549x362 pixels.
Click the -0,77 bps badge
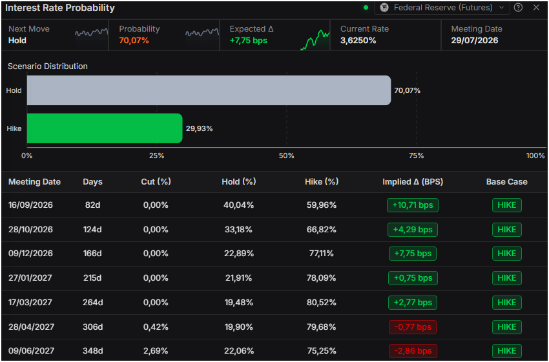(x=413, y=327)
